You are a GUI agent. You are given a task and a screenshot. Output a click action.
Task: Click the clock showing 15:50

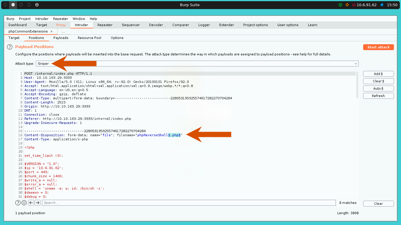[x=392, y=5]
